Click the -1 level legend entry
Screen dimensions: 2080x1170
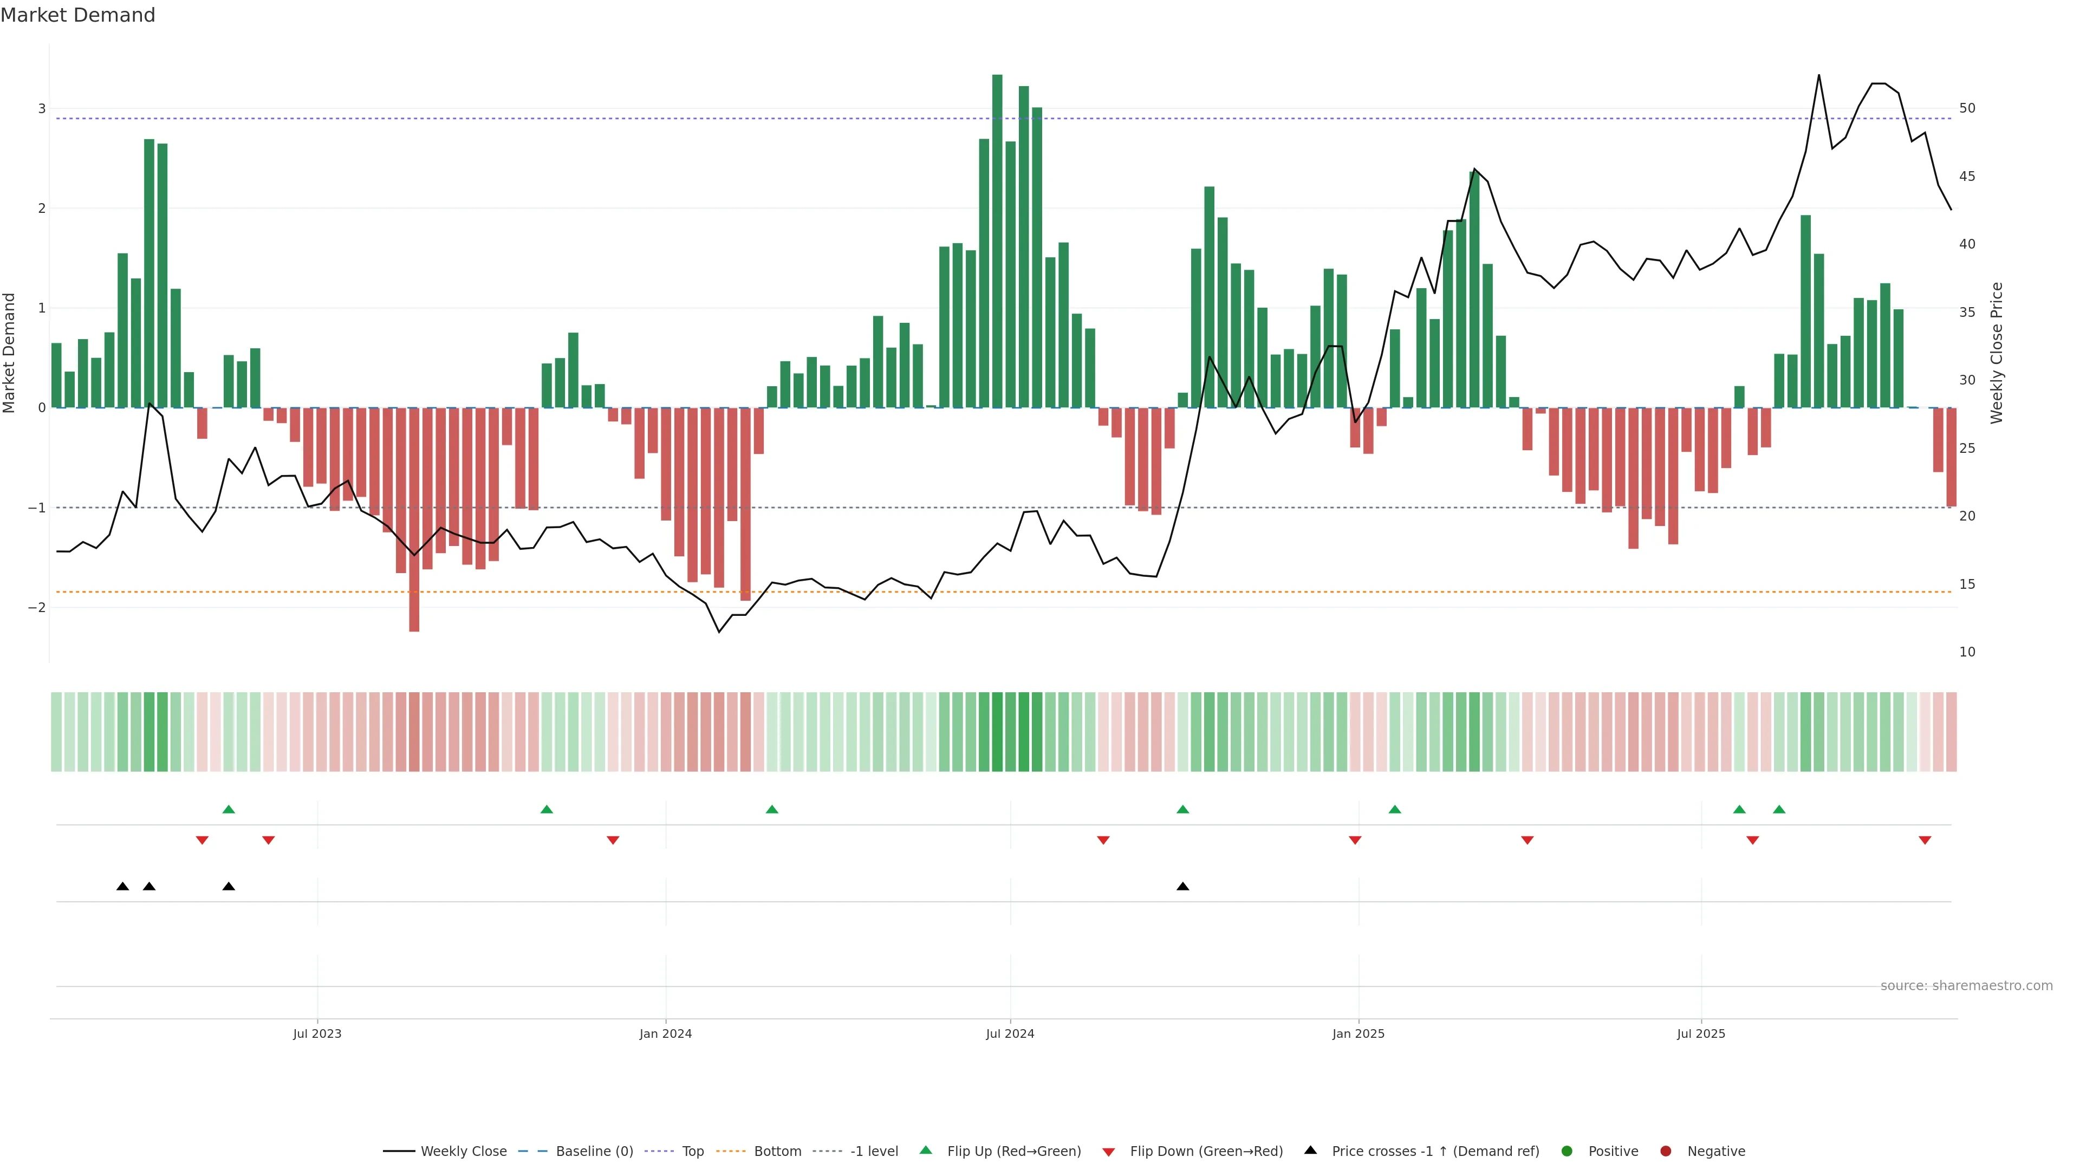[x=874, y=1152]
